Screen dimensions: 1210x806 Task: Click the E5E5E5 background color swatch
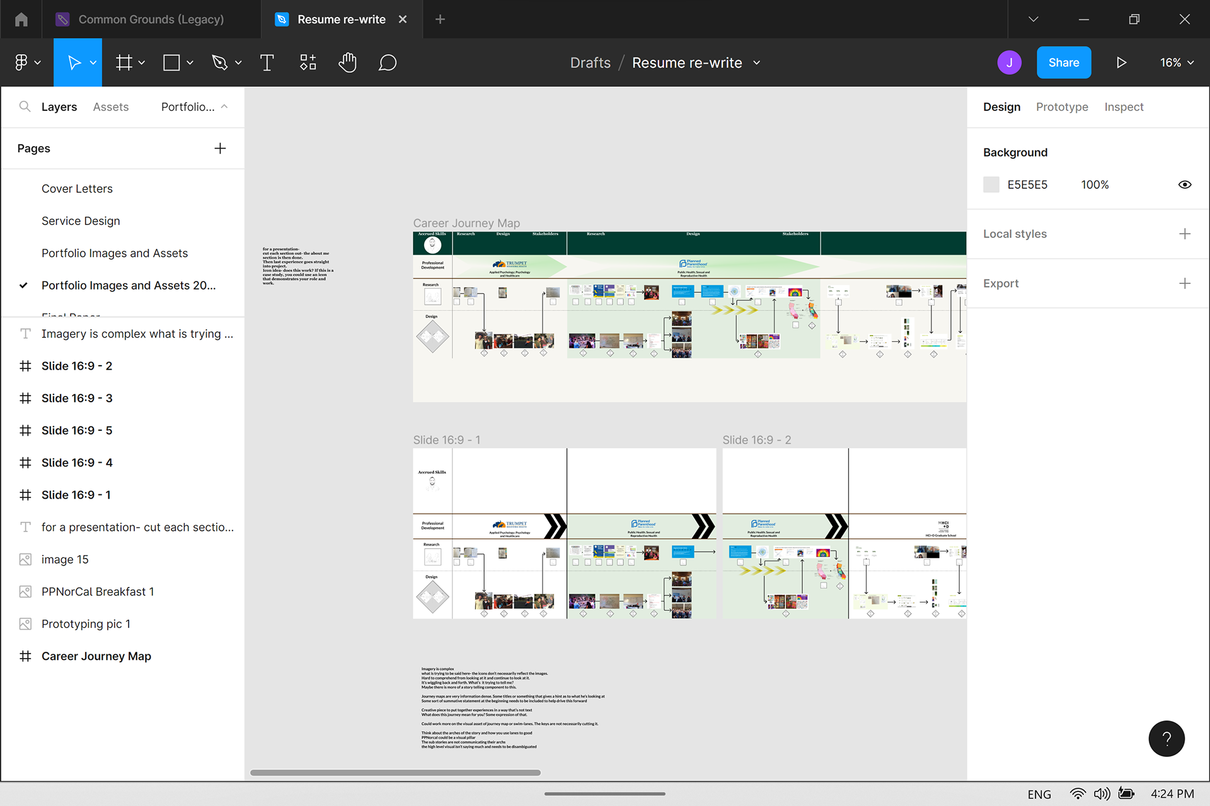(991, 184)
